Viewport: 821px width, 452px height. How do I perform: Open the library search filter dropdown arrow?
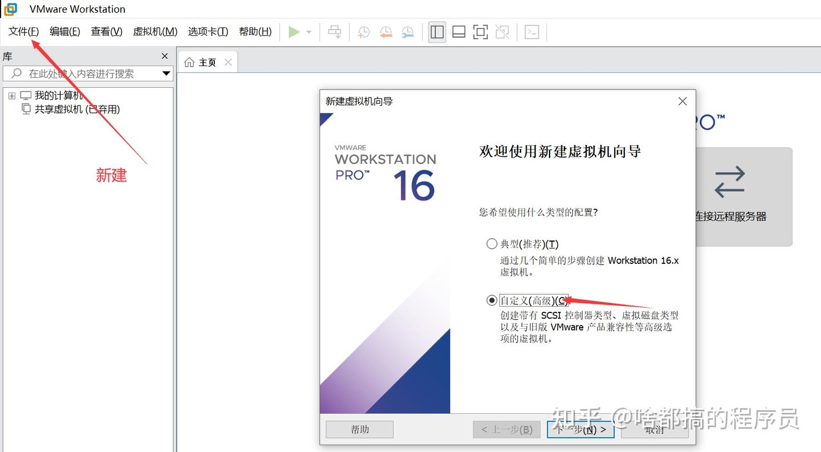point(166,74)
